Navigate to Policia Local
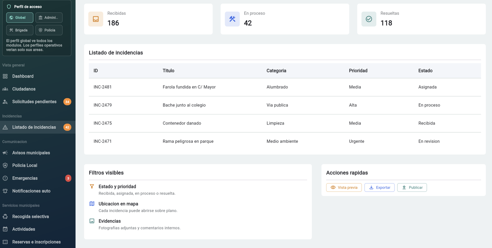Image resolution: width=492 pixels, height=248 pixels. click(x=38, y=166)
